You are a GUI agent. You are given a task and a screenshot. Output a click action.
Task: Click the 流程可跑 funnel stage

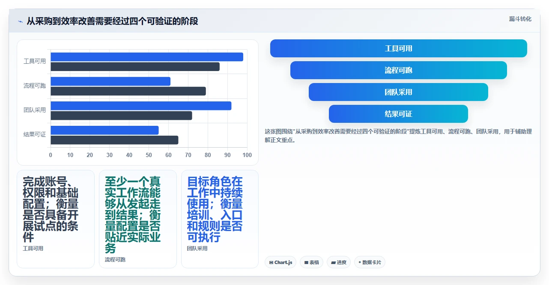pyautogui.click(x=399, y=70)
